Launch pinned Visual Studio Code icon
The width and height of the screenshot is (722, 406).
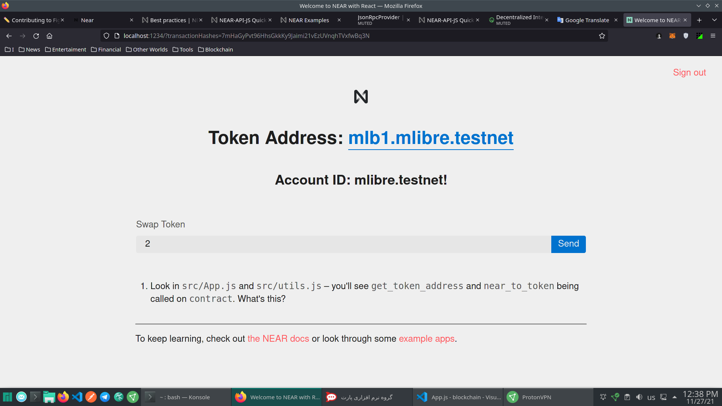pyautogui.click(x=77, y=397)
